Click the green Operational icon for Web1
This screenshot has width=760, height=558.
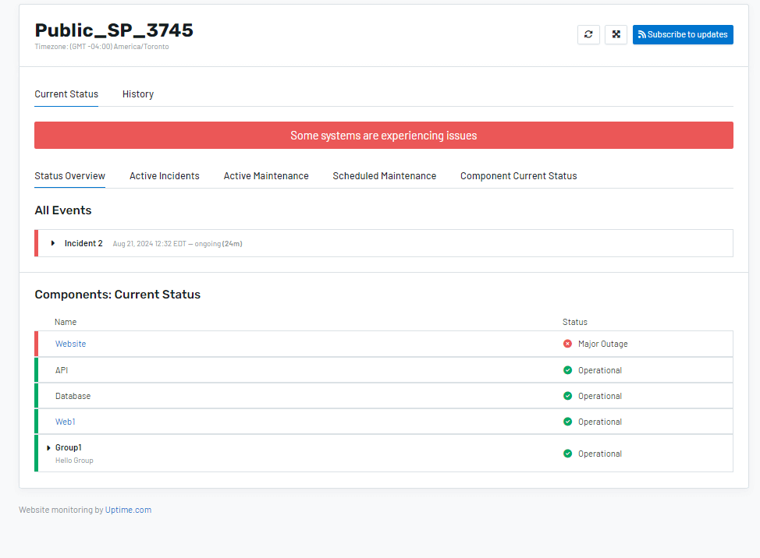567,422
